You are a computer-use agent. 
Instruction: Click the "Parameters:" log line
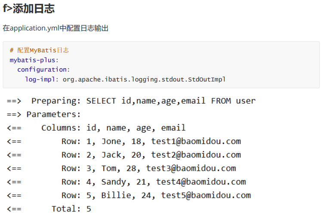(x=54, y=115)
